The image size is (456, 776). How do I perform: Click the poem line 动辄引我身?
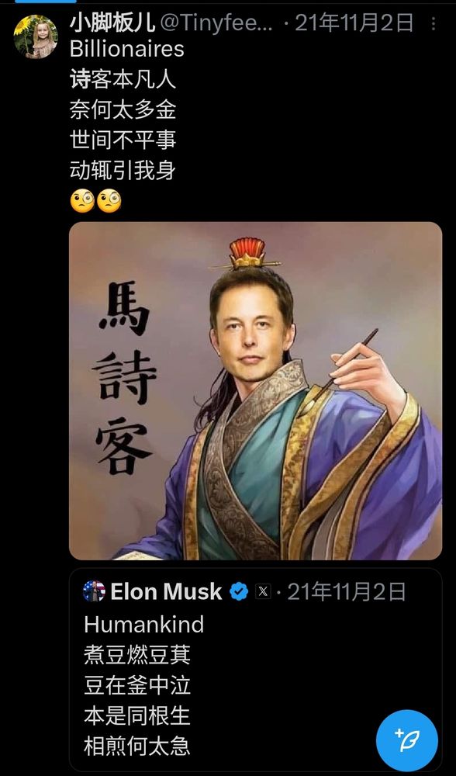(x=123, y=171)
